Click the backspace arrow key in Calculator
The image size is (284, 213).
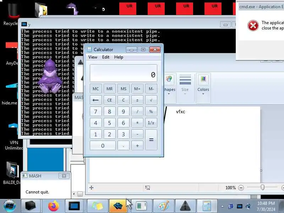pos(95,100)
